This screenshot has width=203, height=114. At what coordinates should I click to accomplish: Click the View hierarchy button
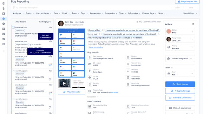click(72, 92)
